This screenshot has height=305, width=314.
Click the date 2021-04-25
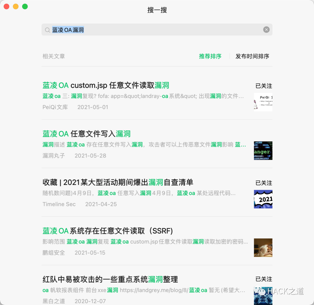(x=101, y=204)
